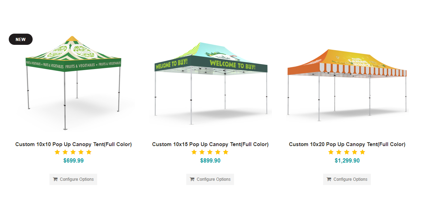Configure options for the 10x15 tent
This screenshot has height=220, width=421.
coord(210,179)
